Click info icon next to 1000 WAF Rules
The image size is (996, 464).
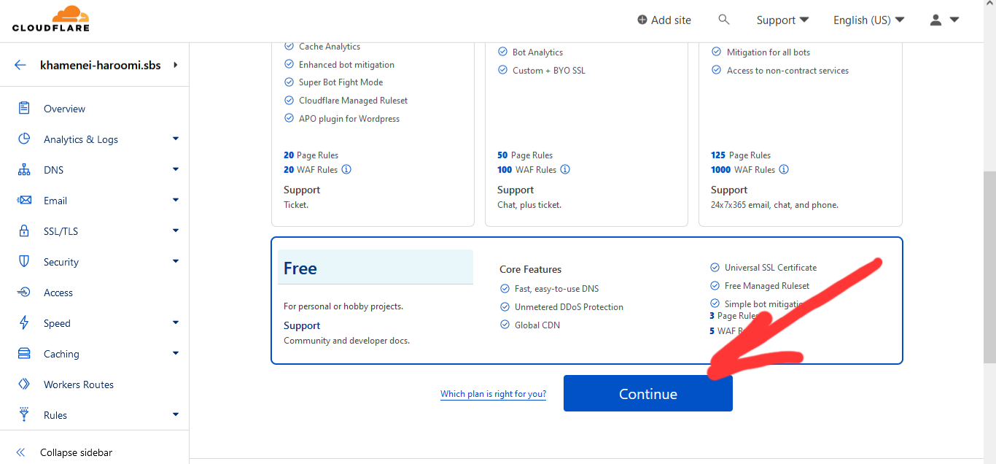(784, 169)
